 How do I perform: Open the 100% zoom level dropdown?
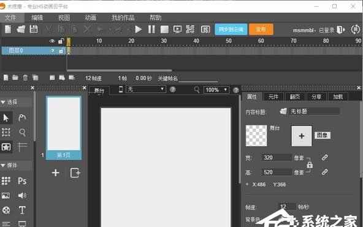216,90
